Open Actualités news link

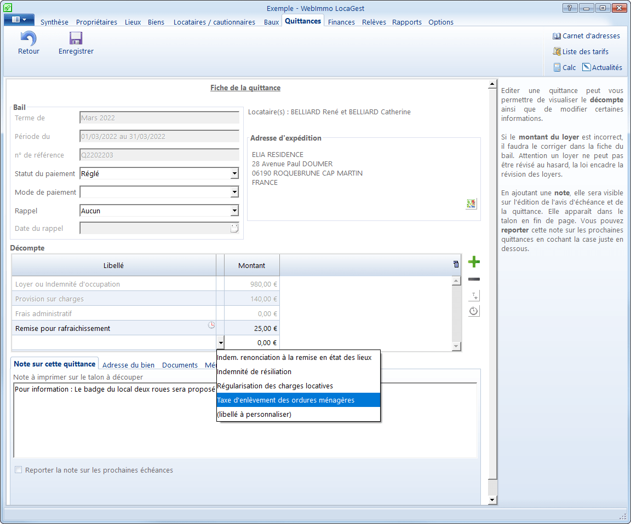[x=602, y=68]
